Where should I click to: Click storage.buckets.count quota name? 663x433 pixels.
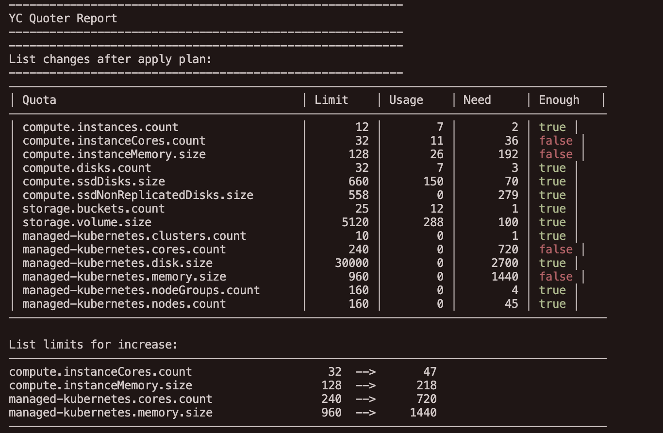[94, 209]
